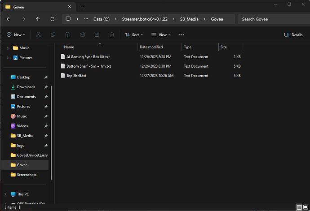Click the navigation pane scrollbar
The width and height of the screenshot is (310, 211).
[51, 130]
